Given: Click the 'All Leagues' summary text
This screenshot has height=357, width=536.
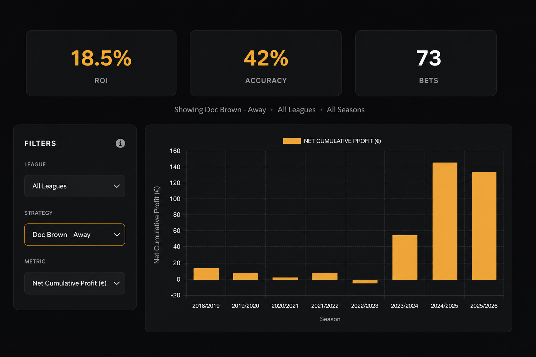Looking at the screenshot, I should coord(296,110).
